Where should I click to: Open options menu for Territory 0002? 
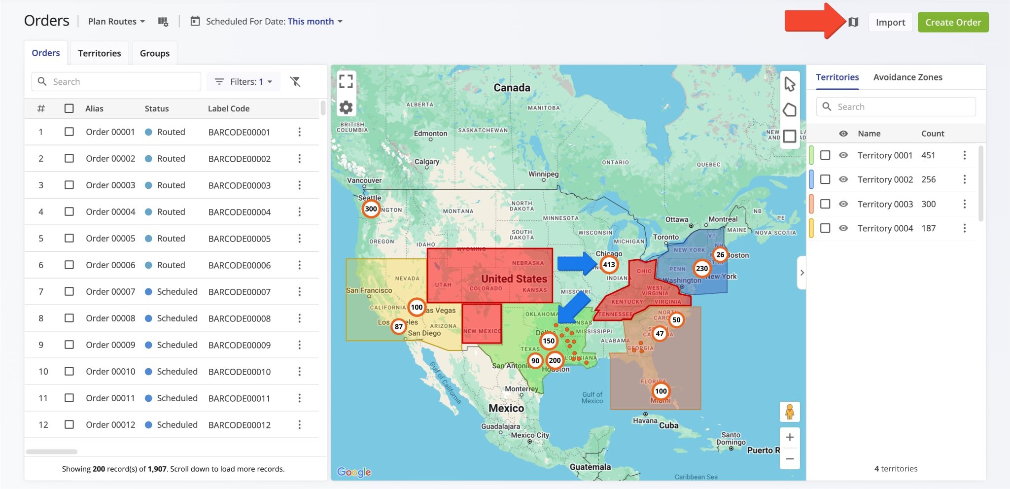tap(965, 179)
